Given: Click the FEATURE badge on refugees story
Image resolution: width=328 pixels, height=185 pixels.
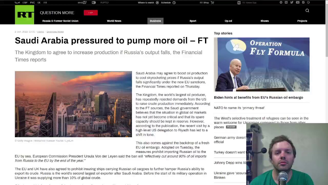Looking at the screenshot, I should pyautogui.click(x=231, y=127).
